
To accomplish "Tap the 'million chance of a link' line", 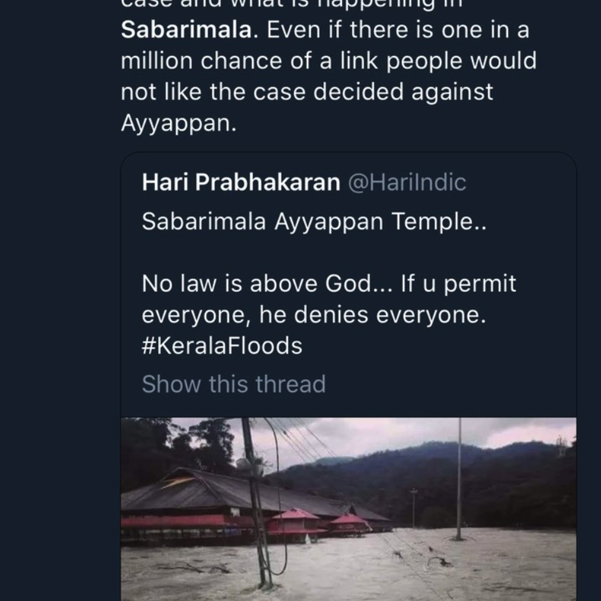I will coord(328,61).
